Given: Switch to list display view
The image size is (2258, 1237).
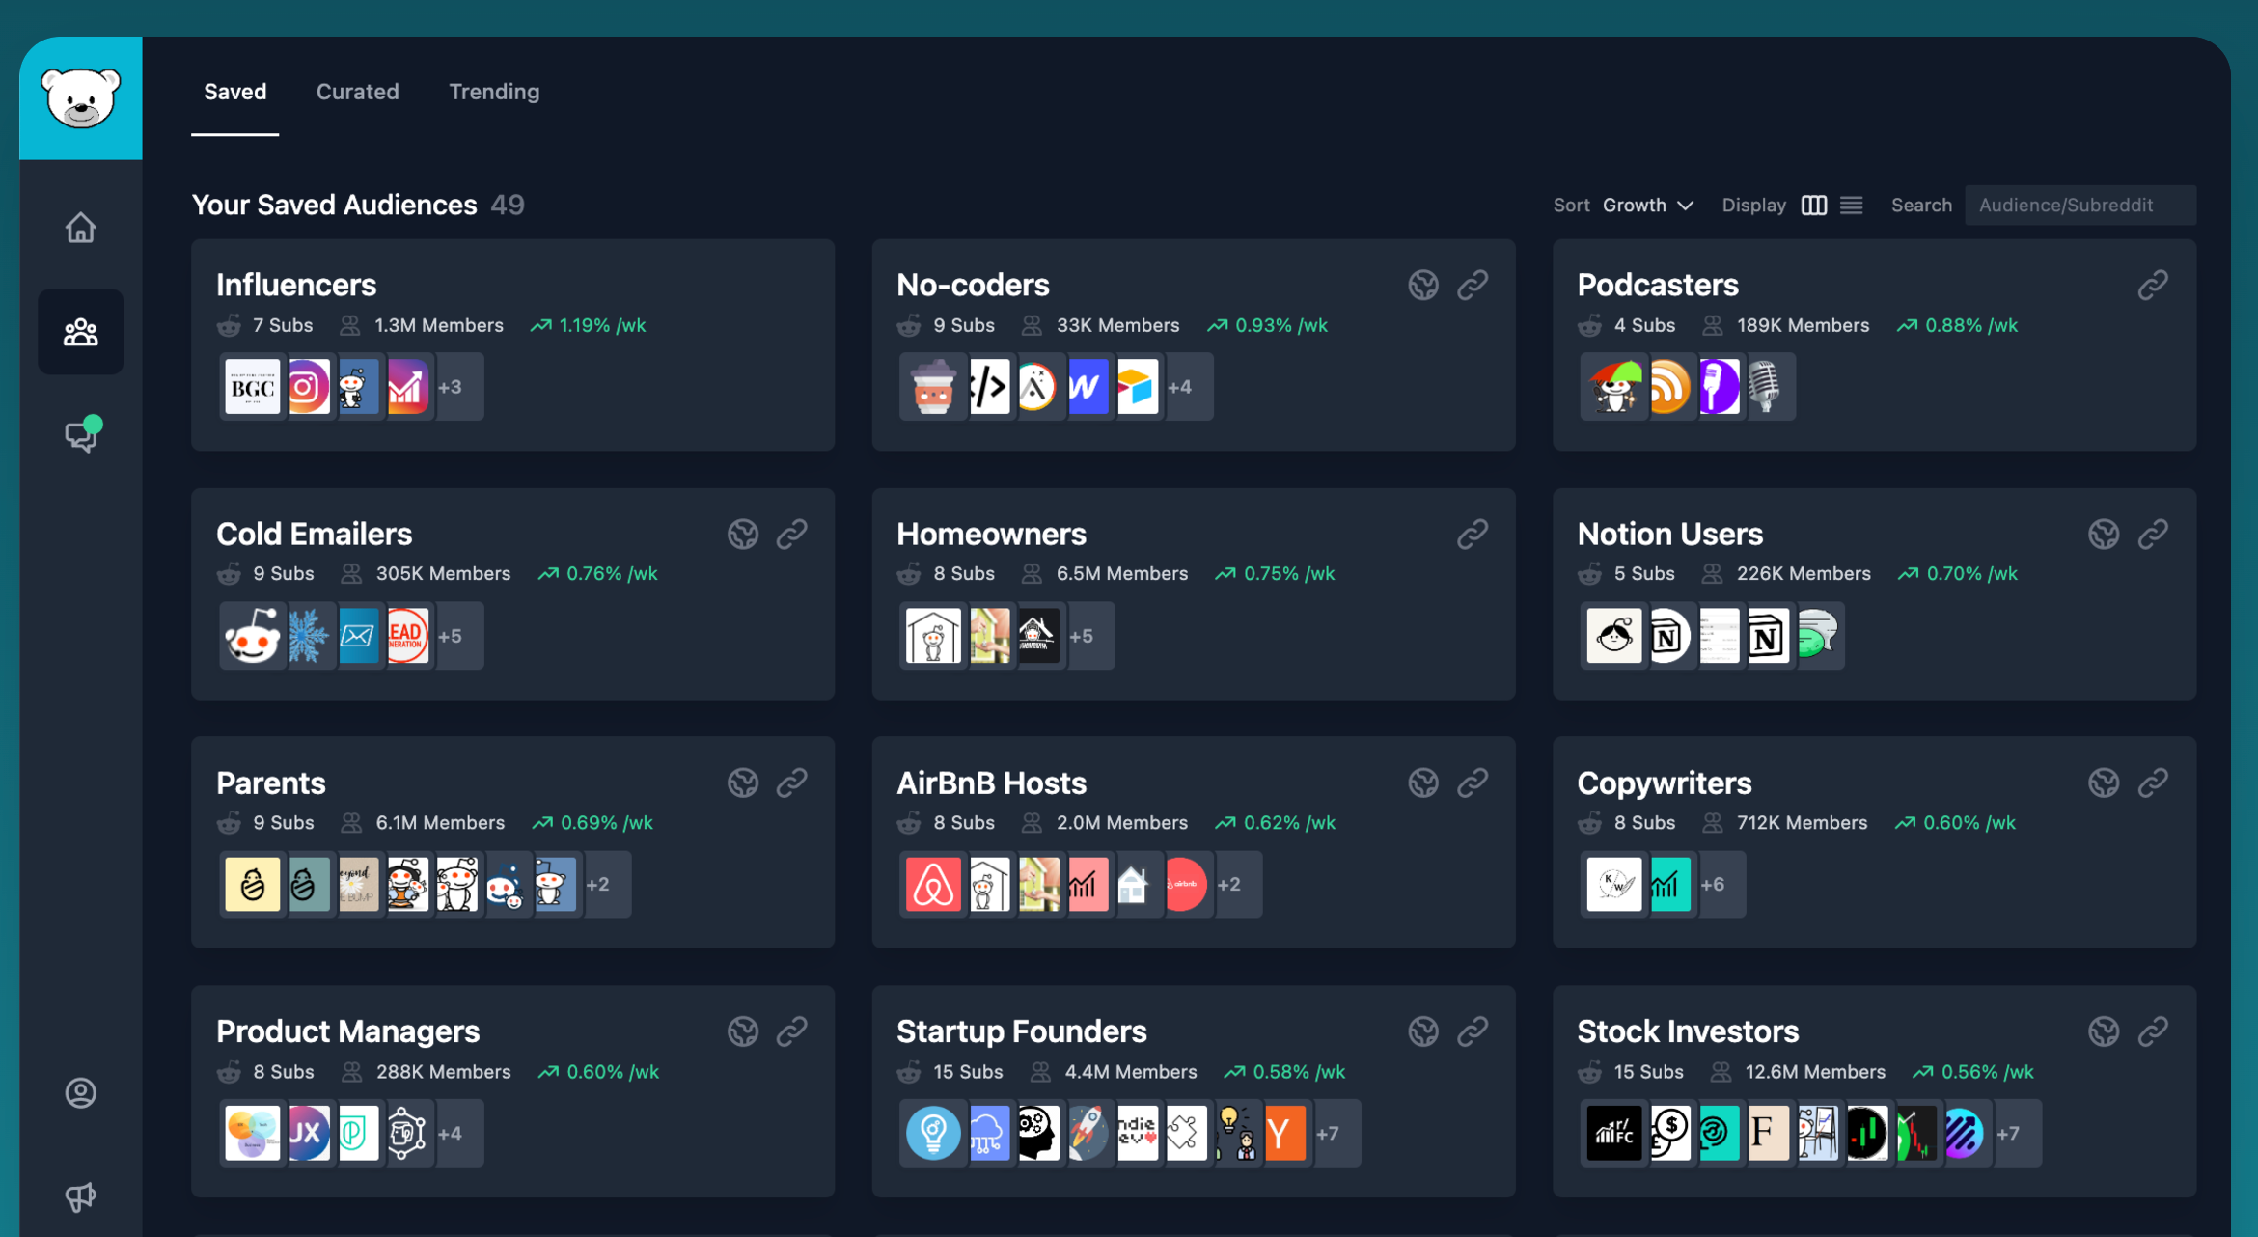Looking at the screenshot, I should coord(1851,206).
